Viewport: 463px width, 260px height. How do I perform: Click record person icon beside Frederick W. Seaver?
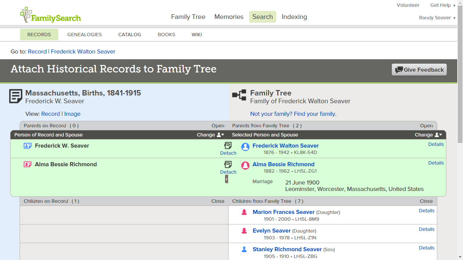27,146
